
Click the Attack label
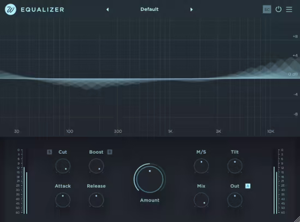(x=63, y=186)
